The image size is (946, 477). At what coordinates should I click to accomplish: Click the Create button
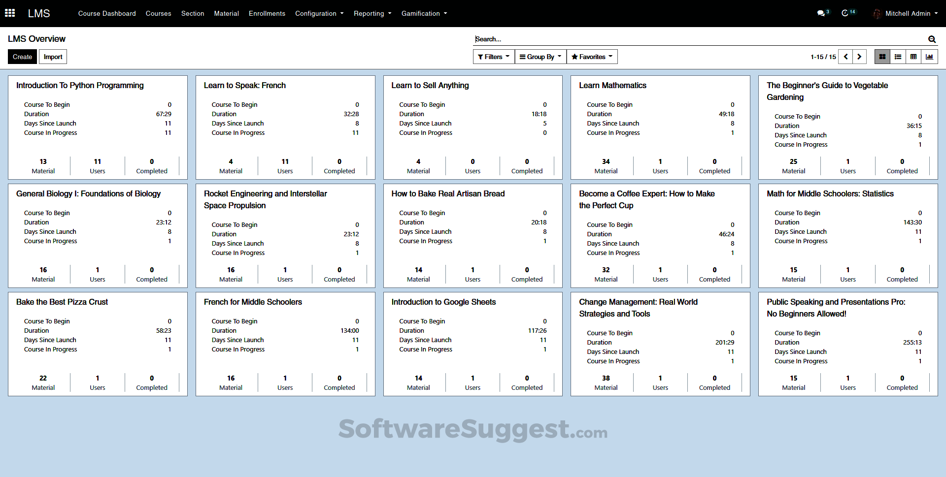(22, 56)
